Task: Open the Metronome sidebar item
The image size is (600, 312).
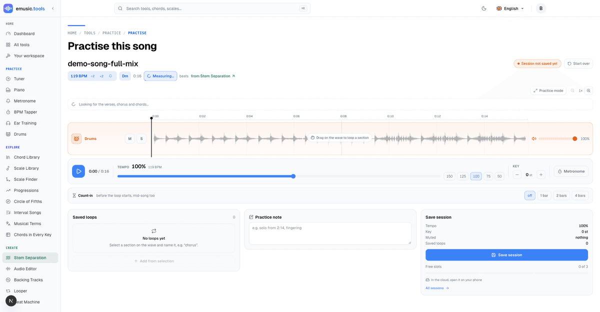Action: (x=30, y=101)
